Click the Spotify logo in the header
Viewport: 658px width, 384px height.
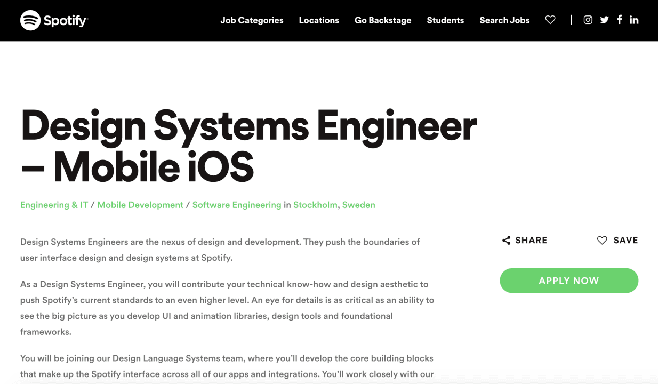click(54, 20)
